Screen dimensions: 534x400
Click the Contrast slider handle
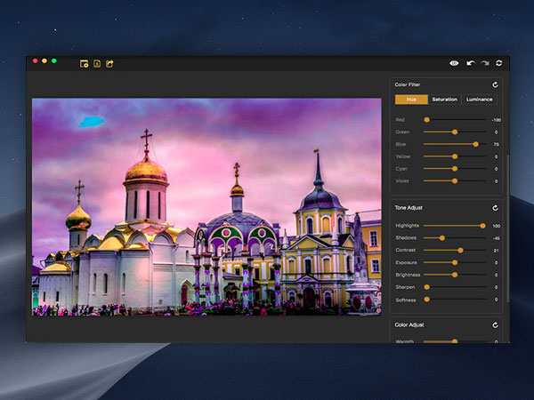tap(460, 251)
